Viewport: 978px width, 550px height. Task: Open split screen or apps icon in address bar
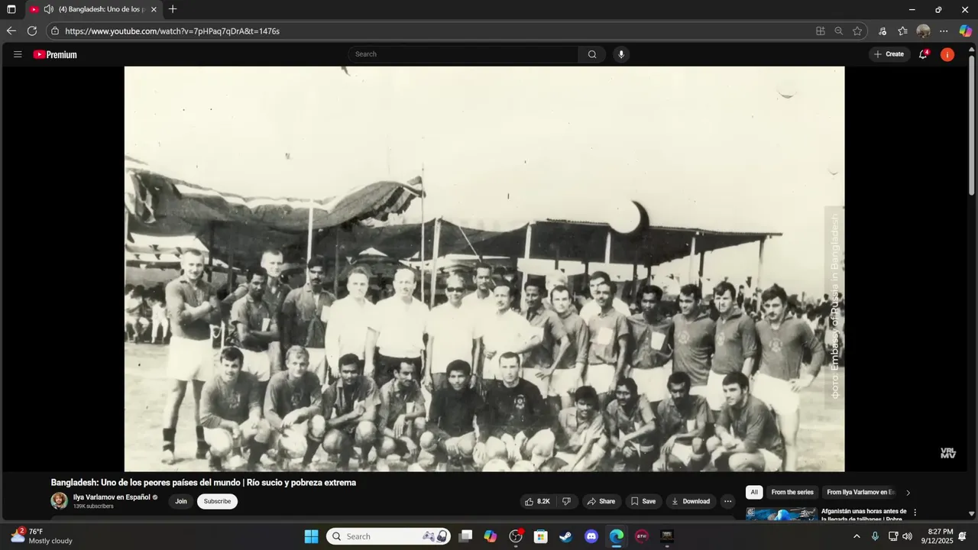821,31
